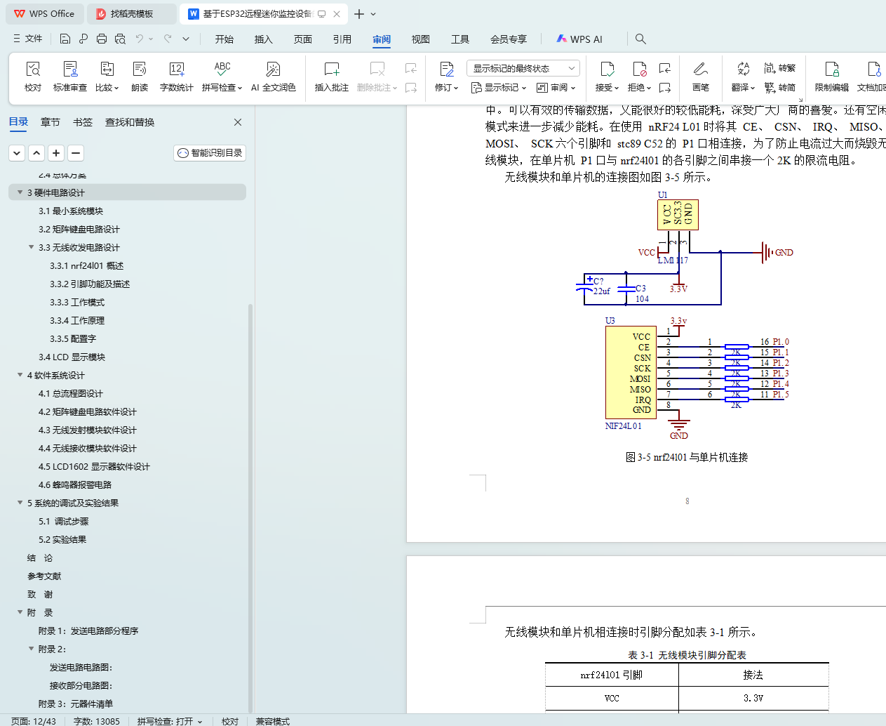This screenshot has width=886, height=726.
Task: Collapse the 4 软件系统设计 node
Action: [x=20, y=375]
